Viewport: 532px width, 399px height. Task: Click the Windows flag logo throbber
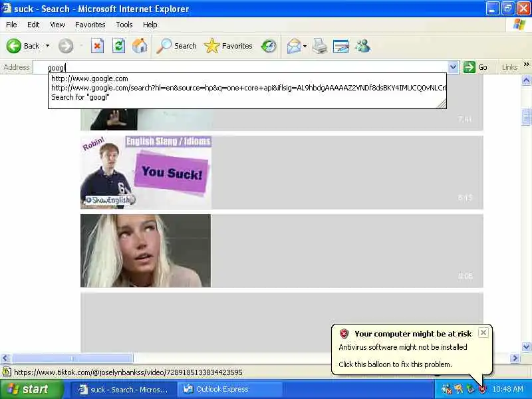coord(519,25)
